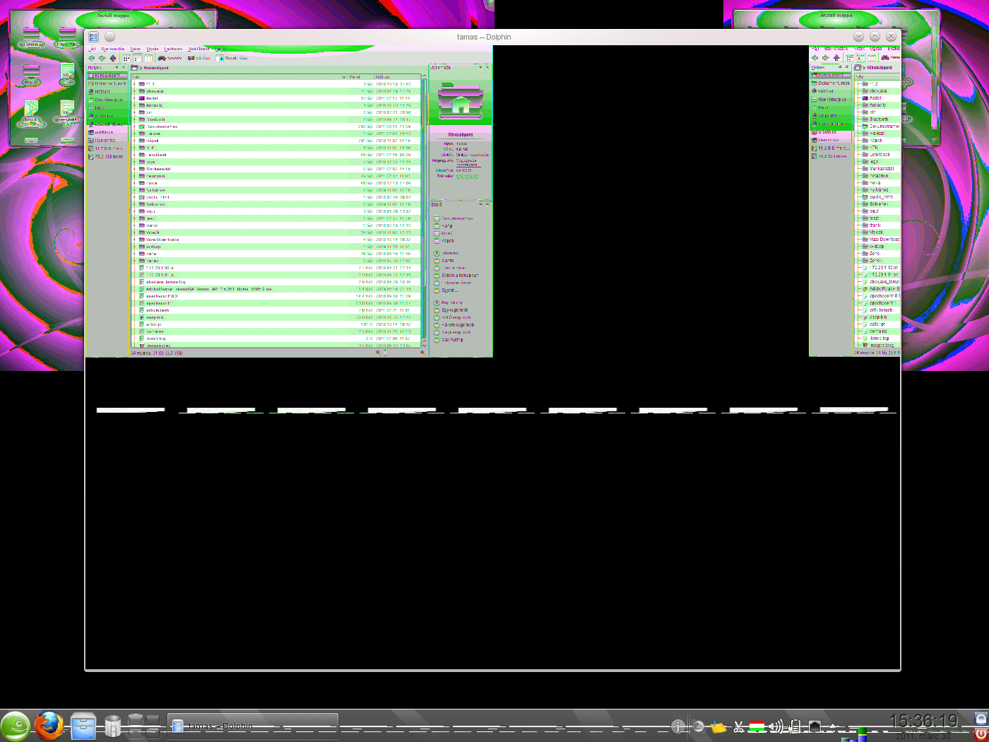Switch to the Columns view mode
The width and height of the screenshot is (989, 742).
pyautogui.click(x=148, y=58)
